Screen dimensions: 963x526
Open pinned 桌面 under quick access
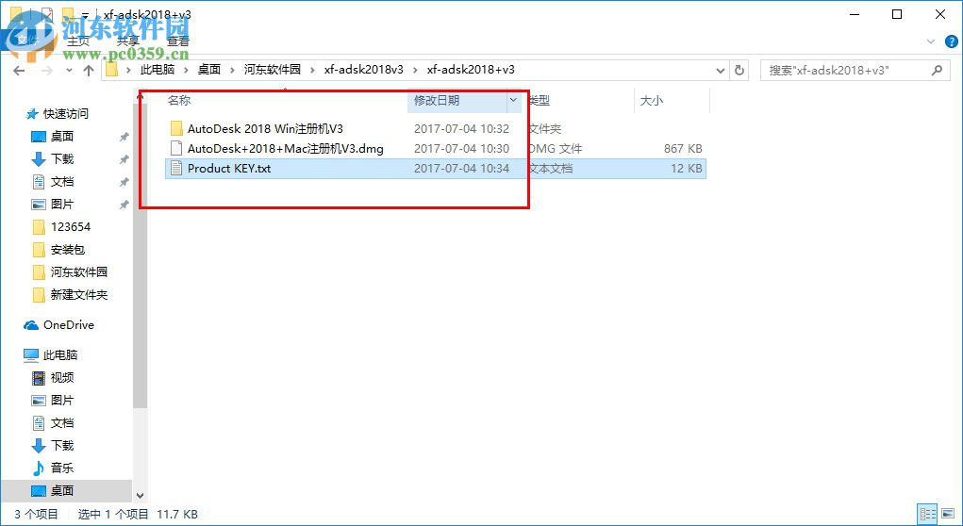(62, 137)
